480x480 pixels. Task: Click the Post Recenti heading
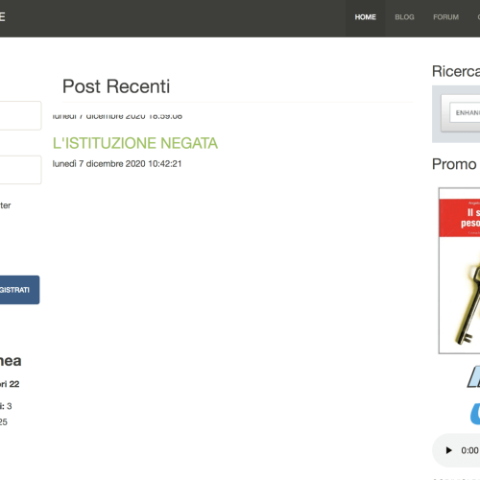(x=116, y=86)
